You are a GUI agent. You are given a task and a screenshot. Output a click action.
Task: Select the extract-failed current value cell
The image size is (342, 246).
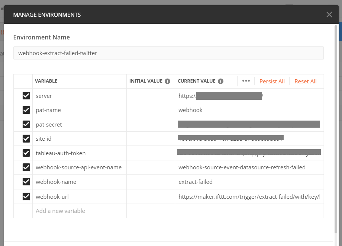click(x=249, y=182)
